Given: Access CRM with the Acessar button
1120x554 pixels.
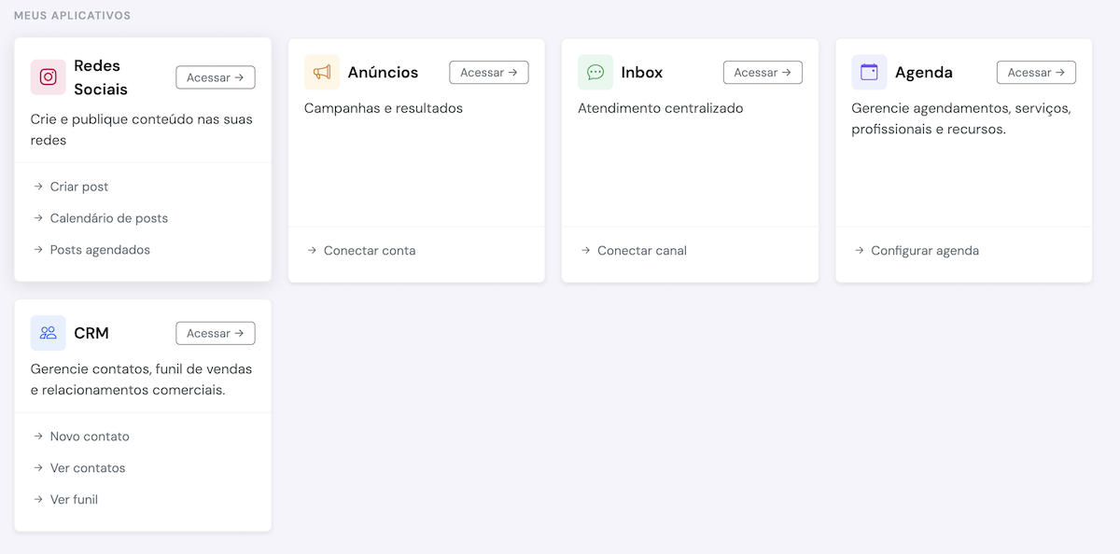Looking at the screenshot, I should pyautogui.click(x=216, y=333).
